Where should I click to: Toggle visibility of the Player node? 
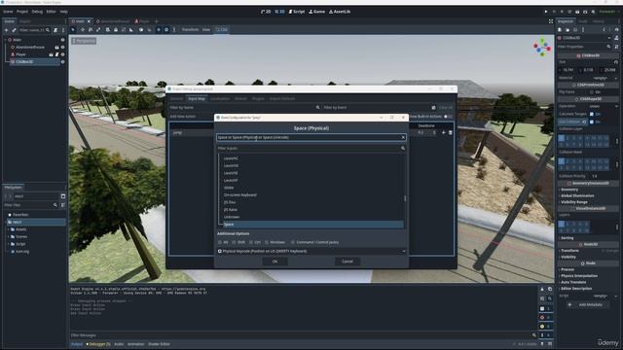point(62,54)
